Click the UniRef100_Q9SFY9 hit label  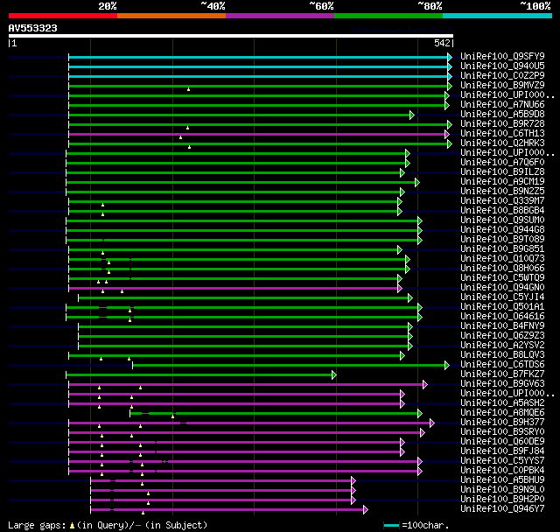pyautogui.click(x=502, y=56)
